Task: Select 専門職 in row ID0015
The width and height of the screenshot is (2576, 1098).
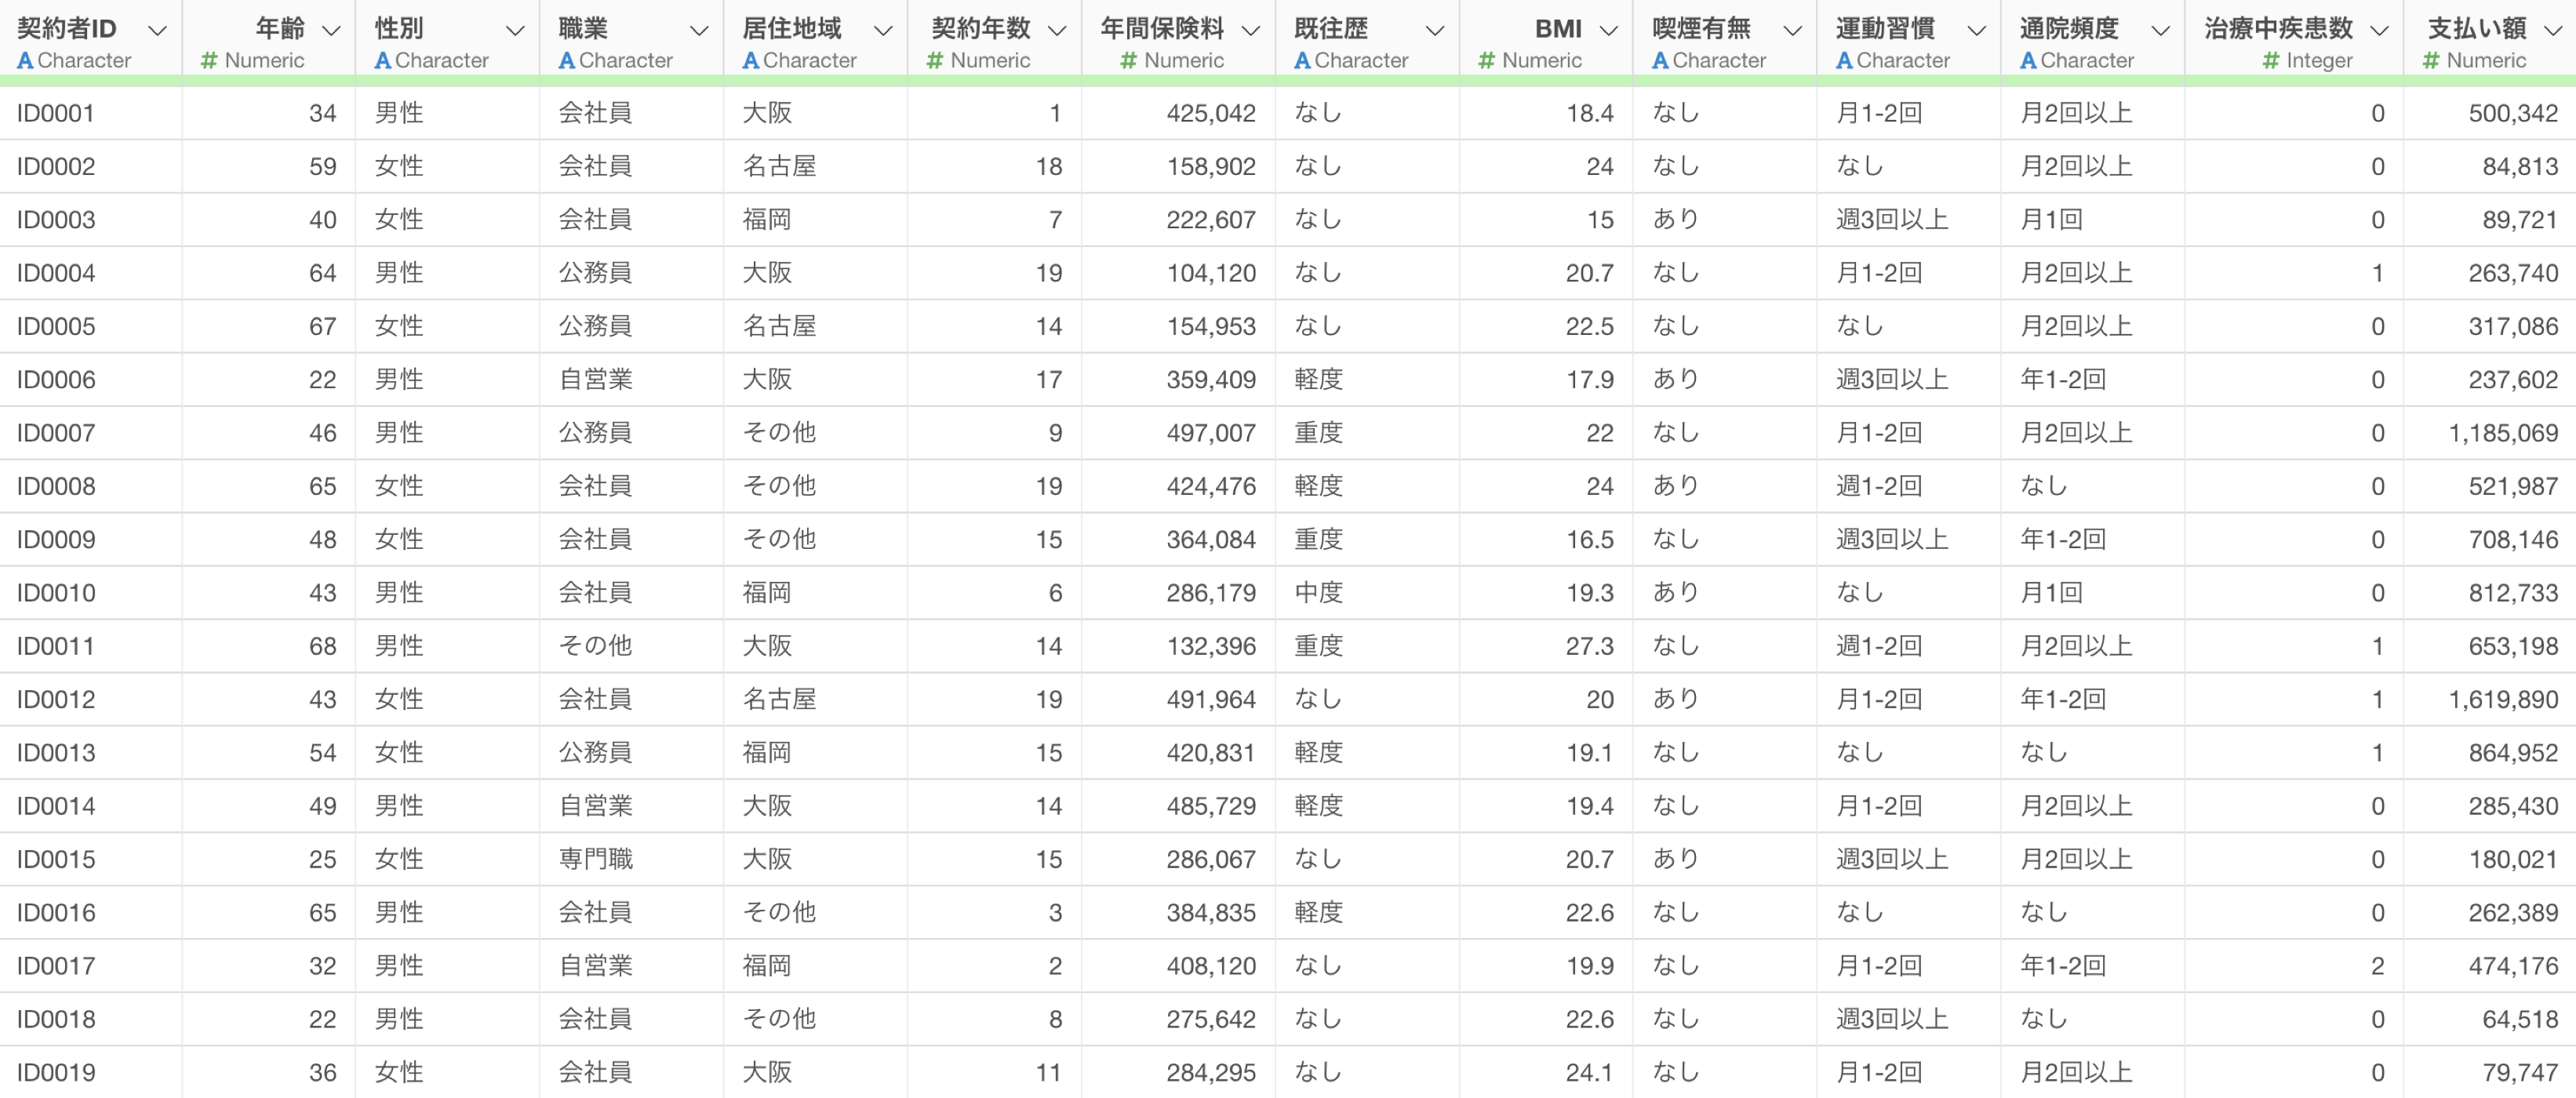Action: click(x=596, y=859)
